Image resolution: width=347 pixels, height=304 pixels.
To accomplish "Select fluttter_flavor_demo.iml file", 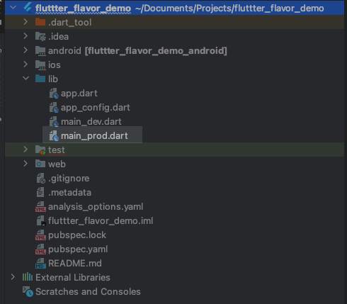I will click(101, 221).
